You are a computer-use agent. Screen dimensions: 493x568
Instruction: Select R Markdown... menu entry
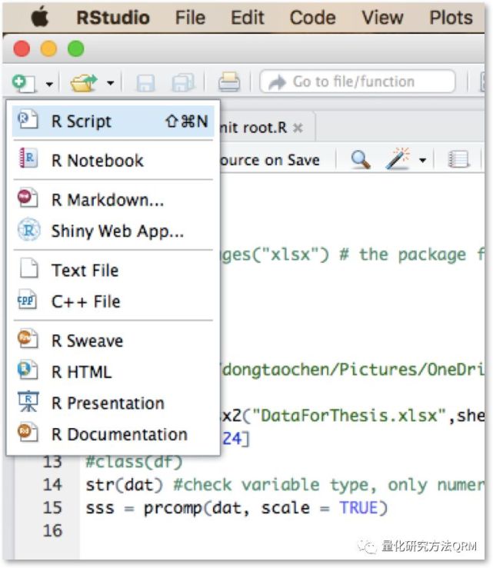(113, 200)
